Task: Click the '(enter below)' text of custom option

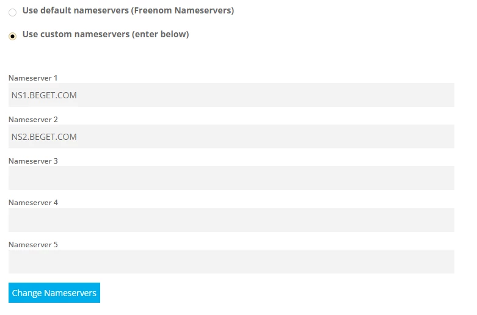Action: pyautogui.click(x=160, y=34)
